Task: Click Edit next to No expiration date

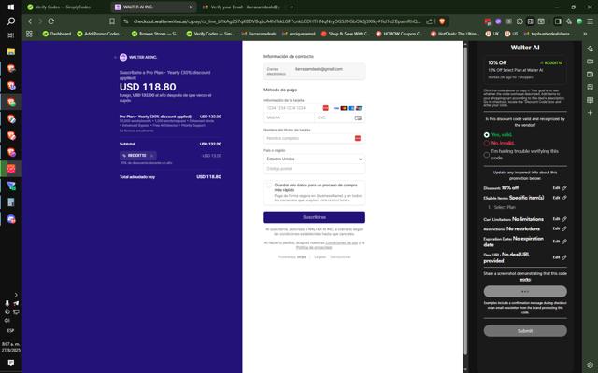Action: [x=557, y=242]
